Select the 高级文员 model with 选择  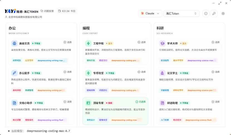point(67,42)
